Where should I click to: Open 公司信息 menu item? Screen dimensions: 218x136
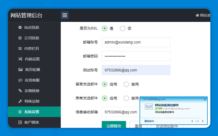pos(34,38)
